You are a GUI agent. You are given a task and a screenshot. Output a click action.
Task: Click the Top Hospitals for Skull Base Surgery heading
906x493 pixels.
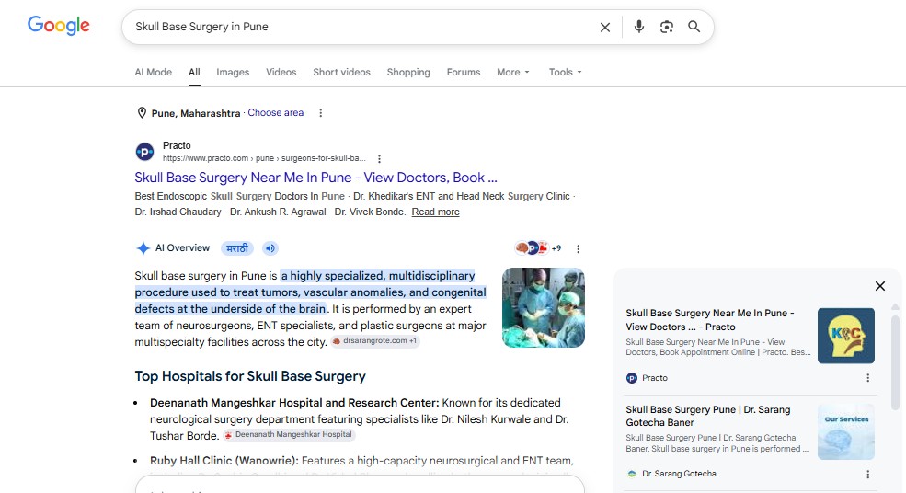point(250,376)
